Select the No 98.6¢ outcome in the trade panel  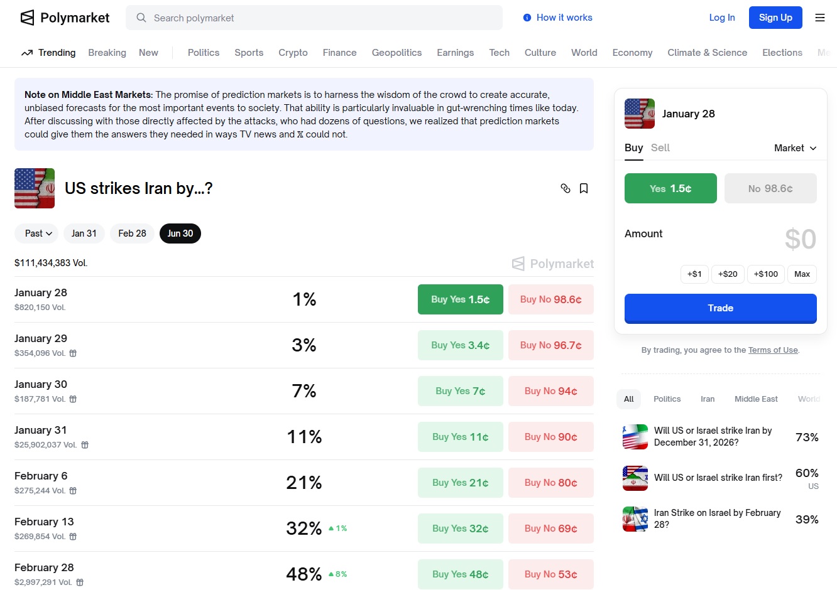770,188
